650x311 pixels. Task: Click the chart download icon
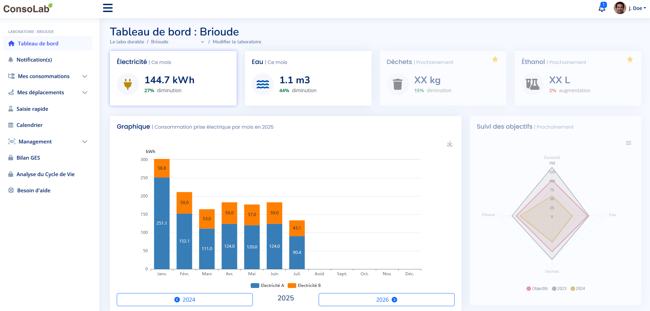pos(450,144)
